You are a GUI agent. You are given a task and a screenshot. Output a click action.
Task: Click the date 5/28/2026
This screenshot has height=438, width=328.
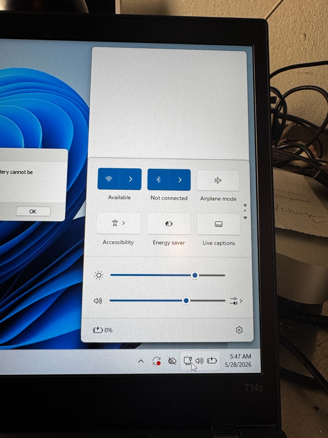click(x=238, y=365)
